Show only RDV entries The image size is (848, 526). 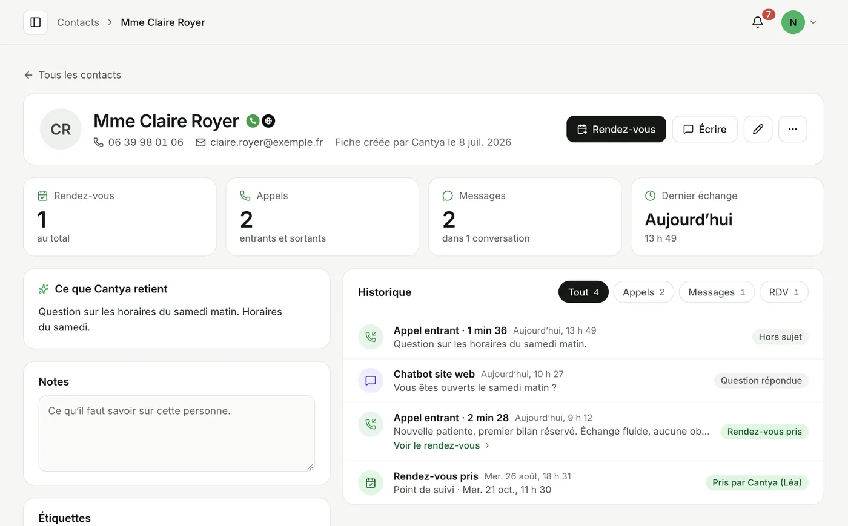[x=784, y=292]
